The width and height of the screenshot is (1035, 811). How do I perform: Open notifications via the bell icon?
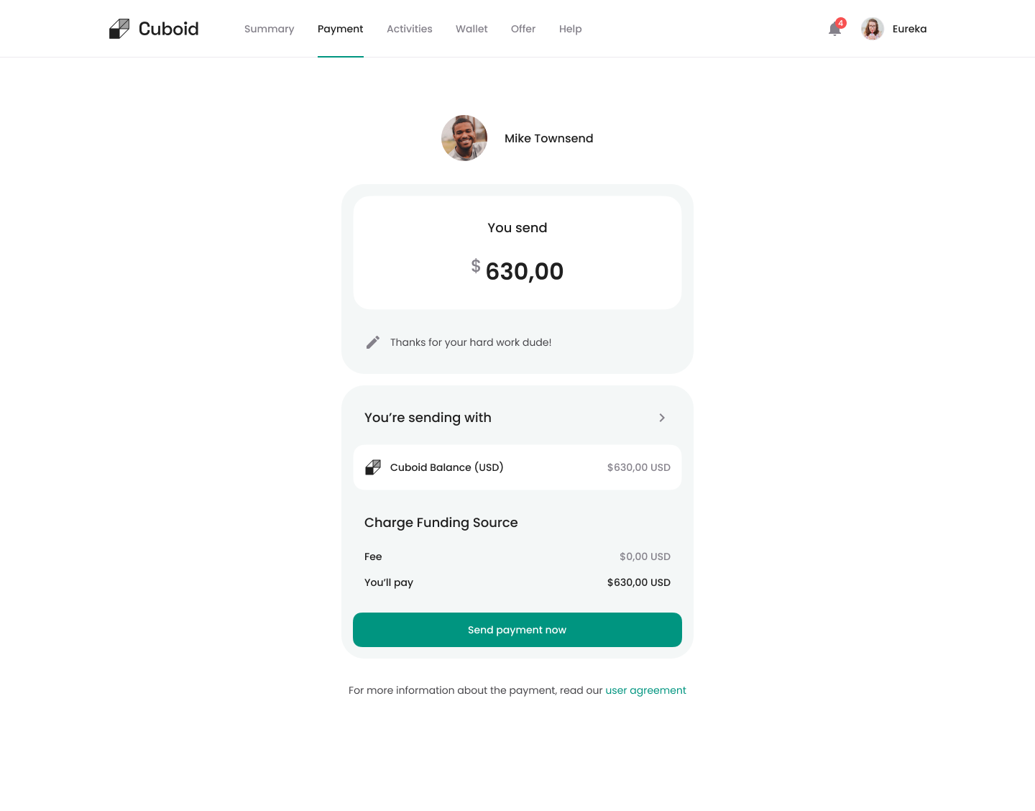(834, 29)
